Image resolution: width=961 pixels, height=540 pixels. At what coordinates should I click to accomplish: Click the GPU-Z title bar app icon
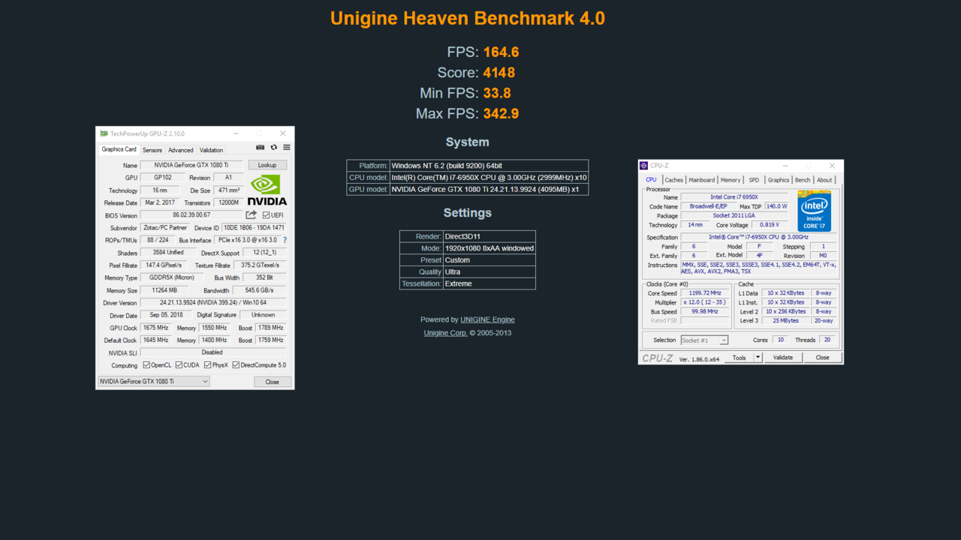(x=104, y=133)
